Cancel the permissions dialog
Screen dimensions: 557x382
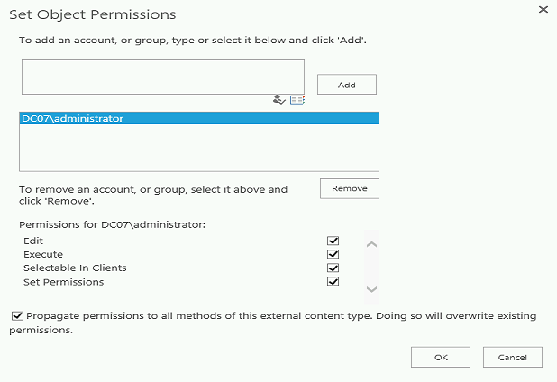pyautogui.click(x=512, y=357)
